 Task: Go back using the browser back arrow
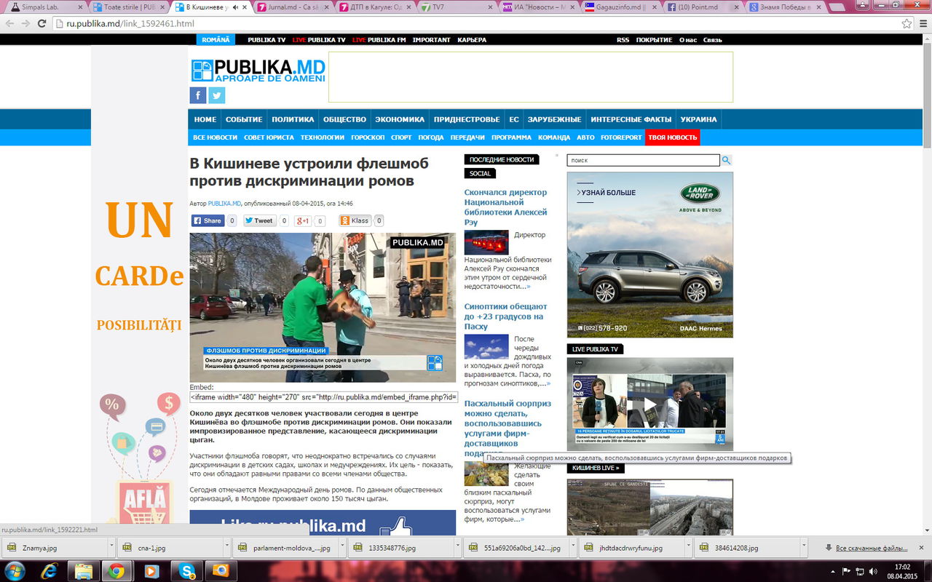pos(10,23)
